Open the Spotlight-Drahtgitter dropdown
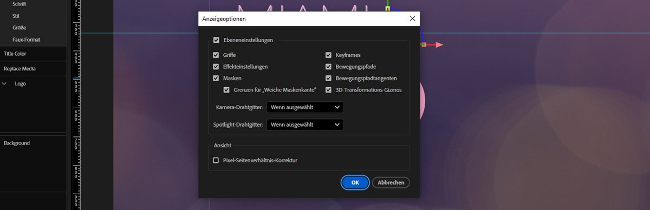Screen dimensions: 650x210 point(305,124)
